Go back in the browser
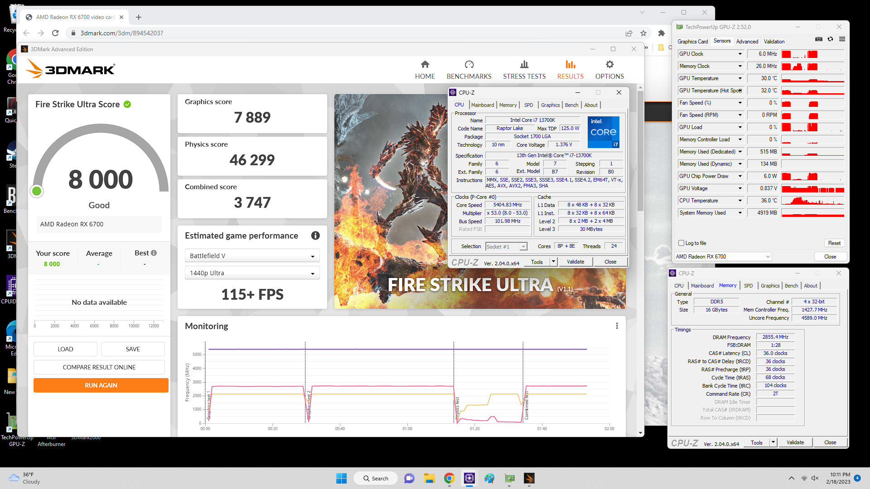Screen dimensions: 870x489 [26, 33]
